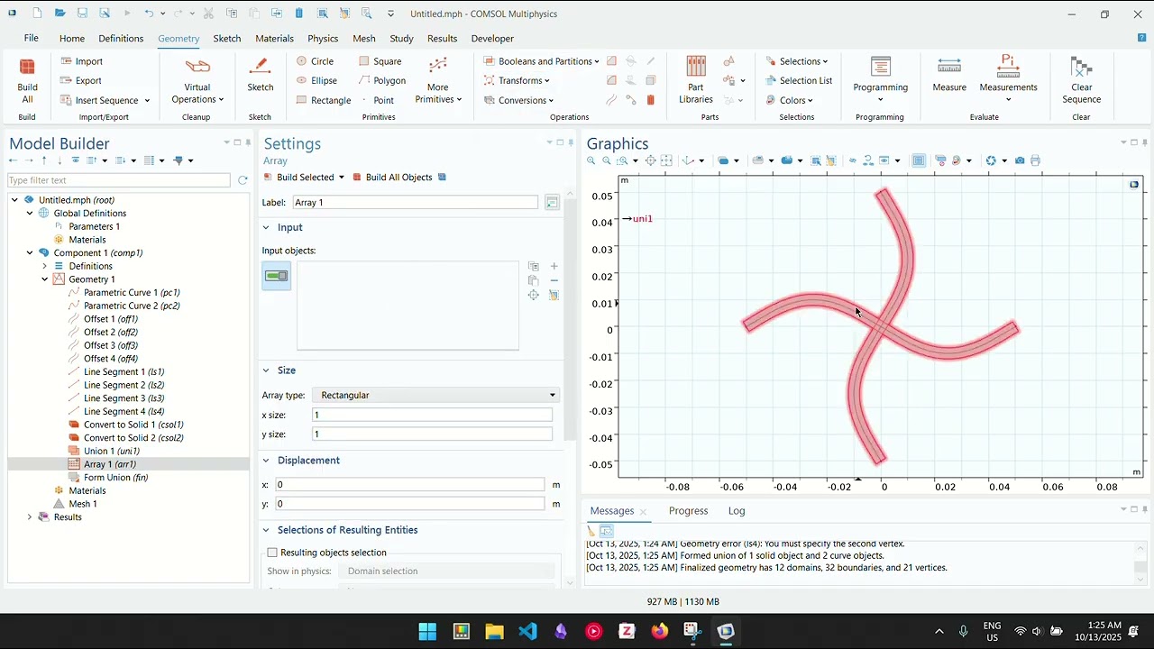Select the Point primitive
Screen dimensions: 1154x649
coord(377,100)
